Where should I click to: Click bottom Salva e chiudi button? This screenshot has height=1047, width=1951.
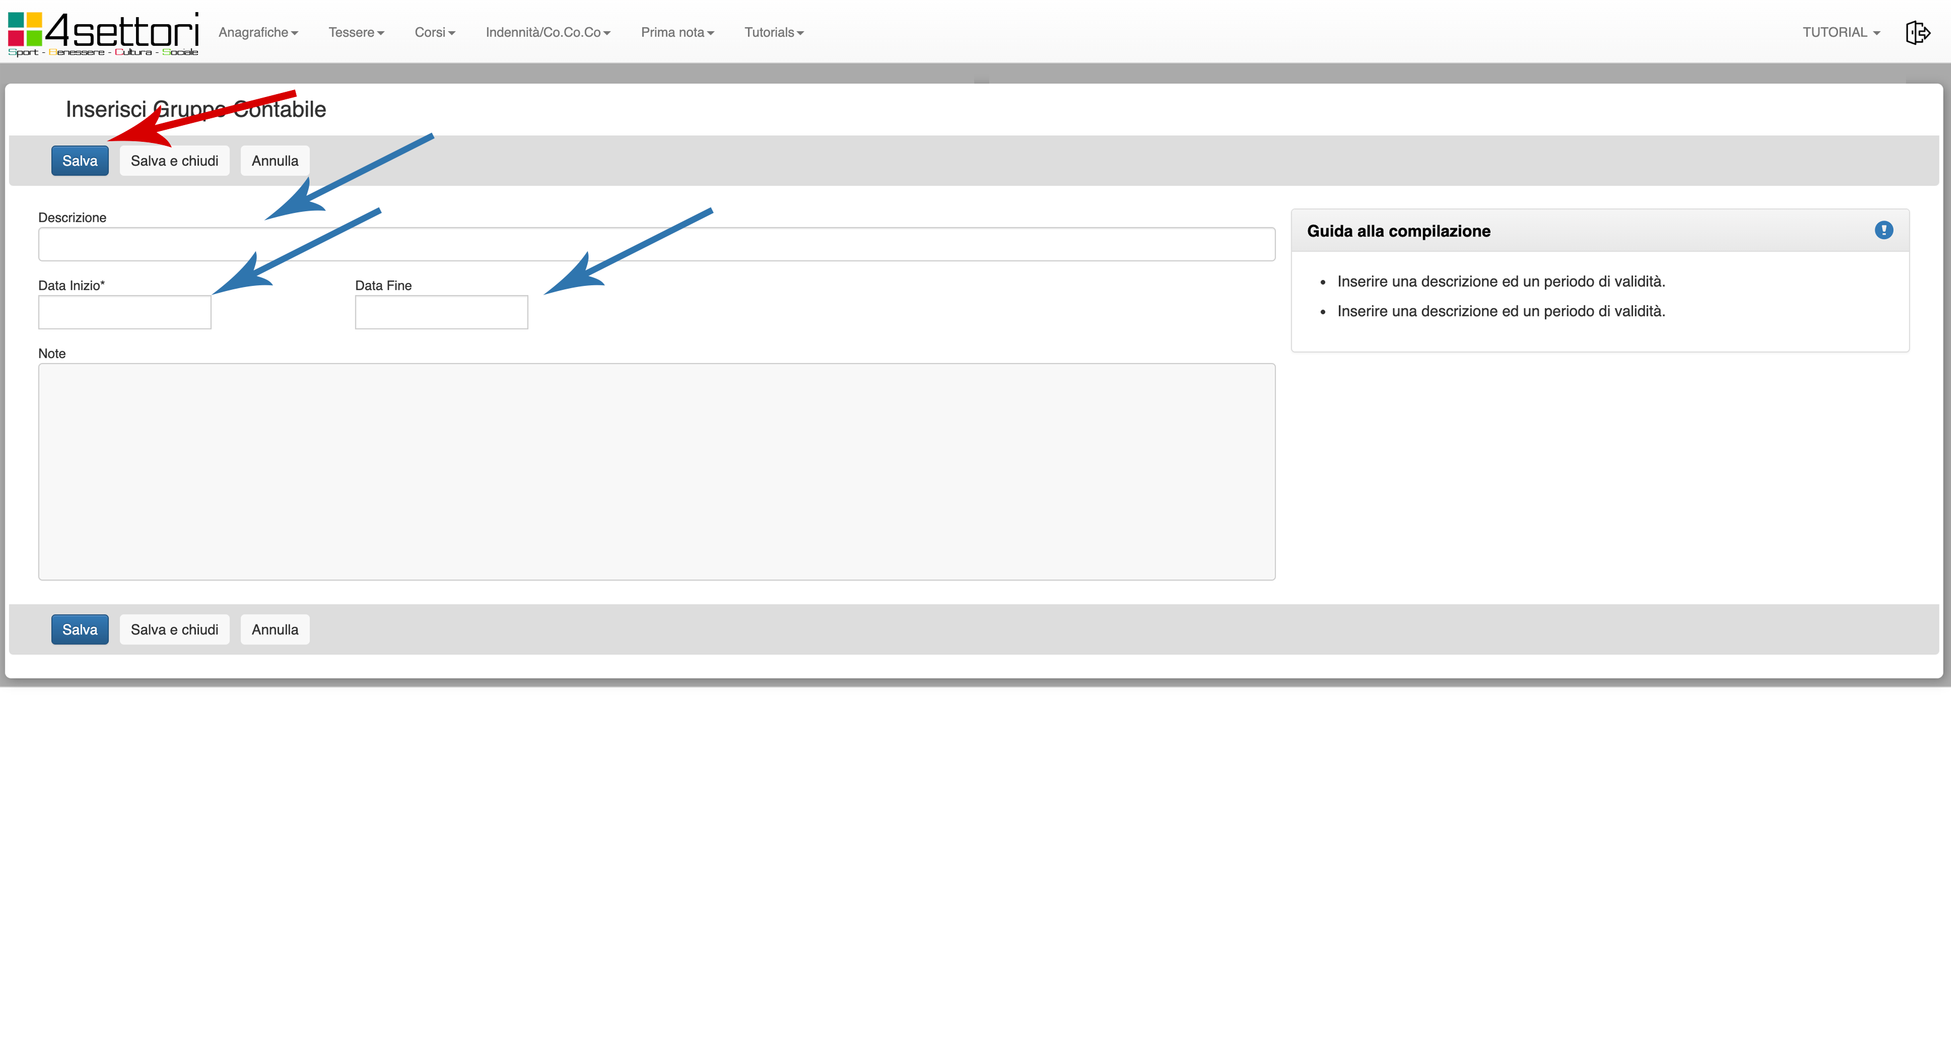pos(174,629)
